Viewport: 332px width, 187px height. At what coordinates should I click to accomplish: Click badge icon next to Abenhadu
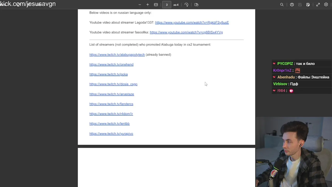coord(274,77)
